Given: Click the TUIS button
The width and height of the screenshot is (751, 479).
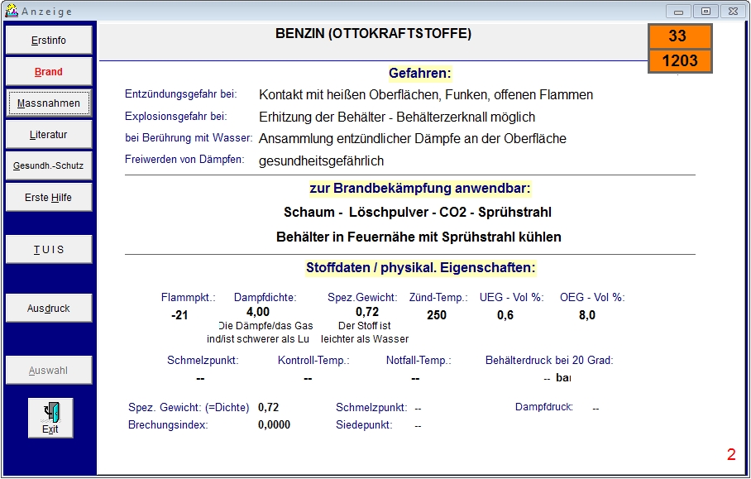Looking at the screenshot, I should (x=48, y=250).
